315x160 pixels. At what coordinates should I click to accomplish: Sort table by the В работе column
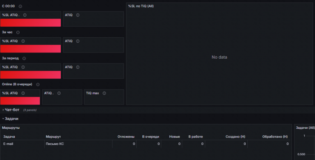196,137
